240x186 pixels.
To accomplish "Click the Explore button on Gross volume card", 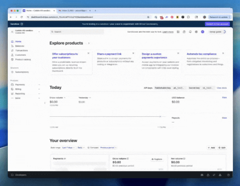I will [157, 159].
